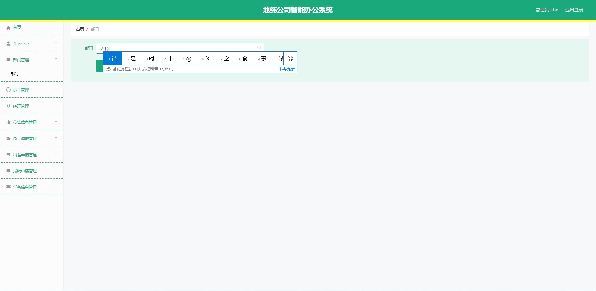Click the 部门管理 menu label

21,60
